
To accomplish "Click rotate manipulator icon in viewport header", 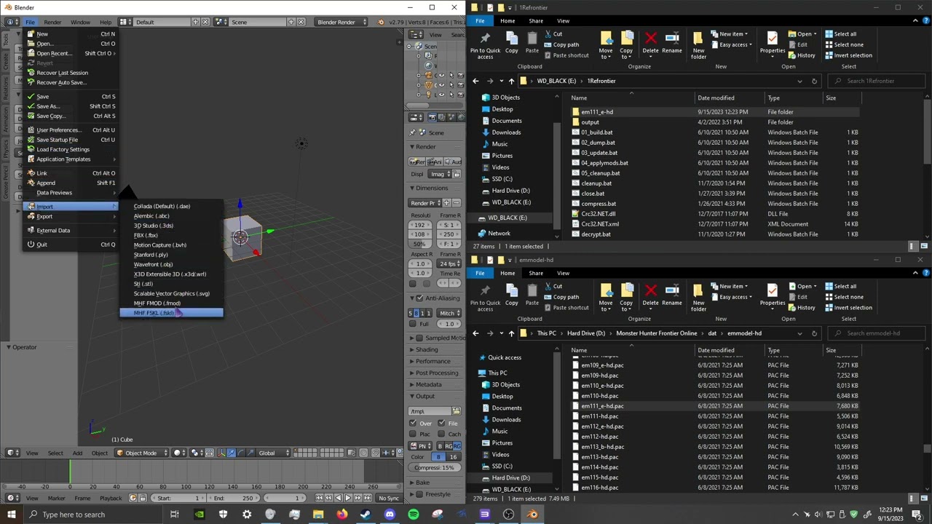I will [x=240, y=453].
